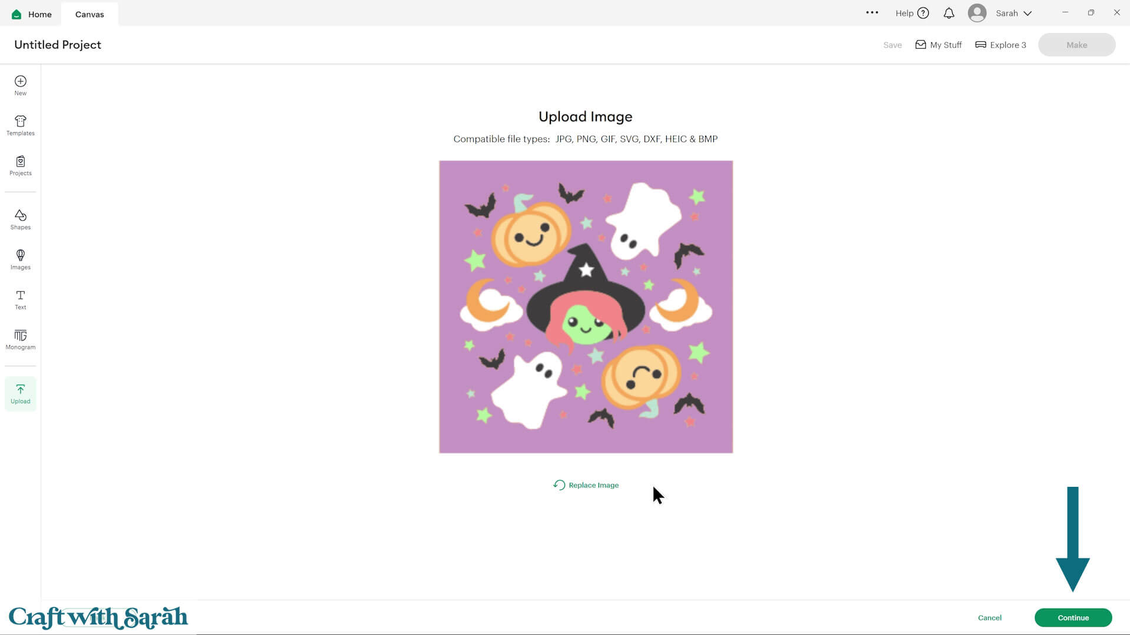The width and height of the screenshot is (1130, 635).
Task: Create a new project via New icon
Action: click(x=20, y=85)
